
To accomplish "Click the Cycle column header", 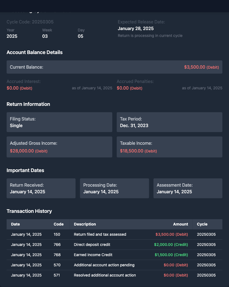I will coord(202,224).
